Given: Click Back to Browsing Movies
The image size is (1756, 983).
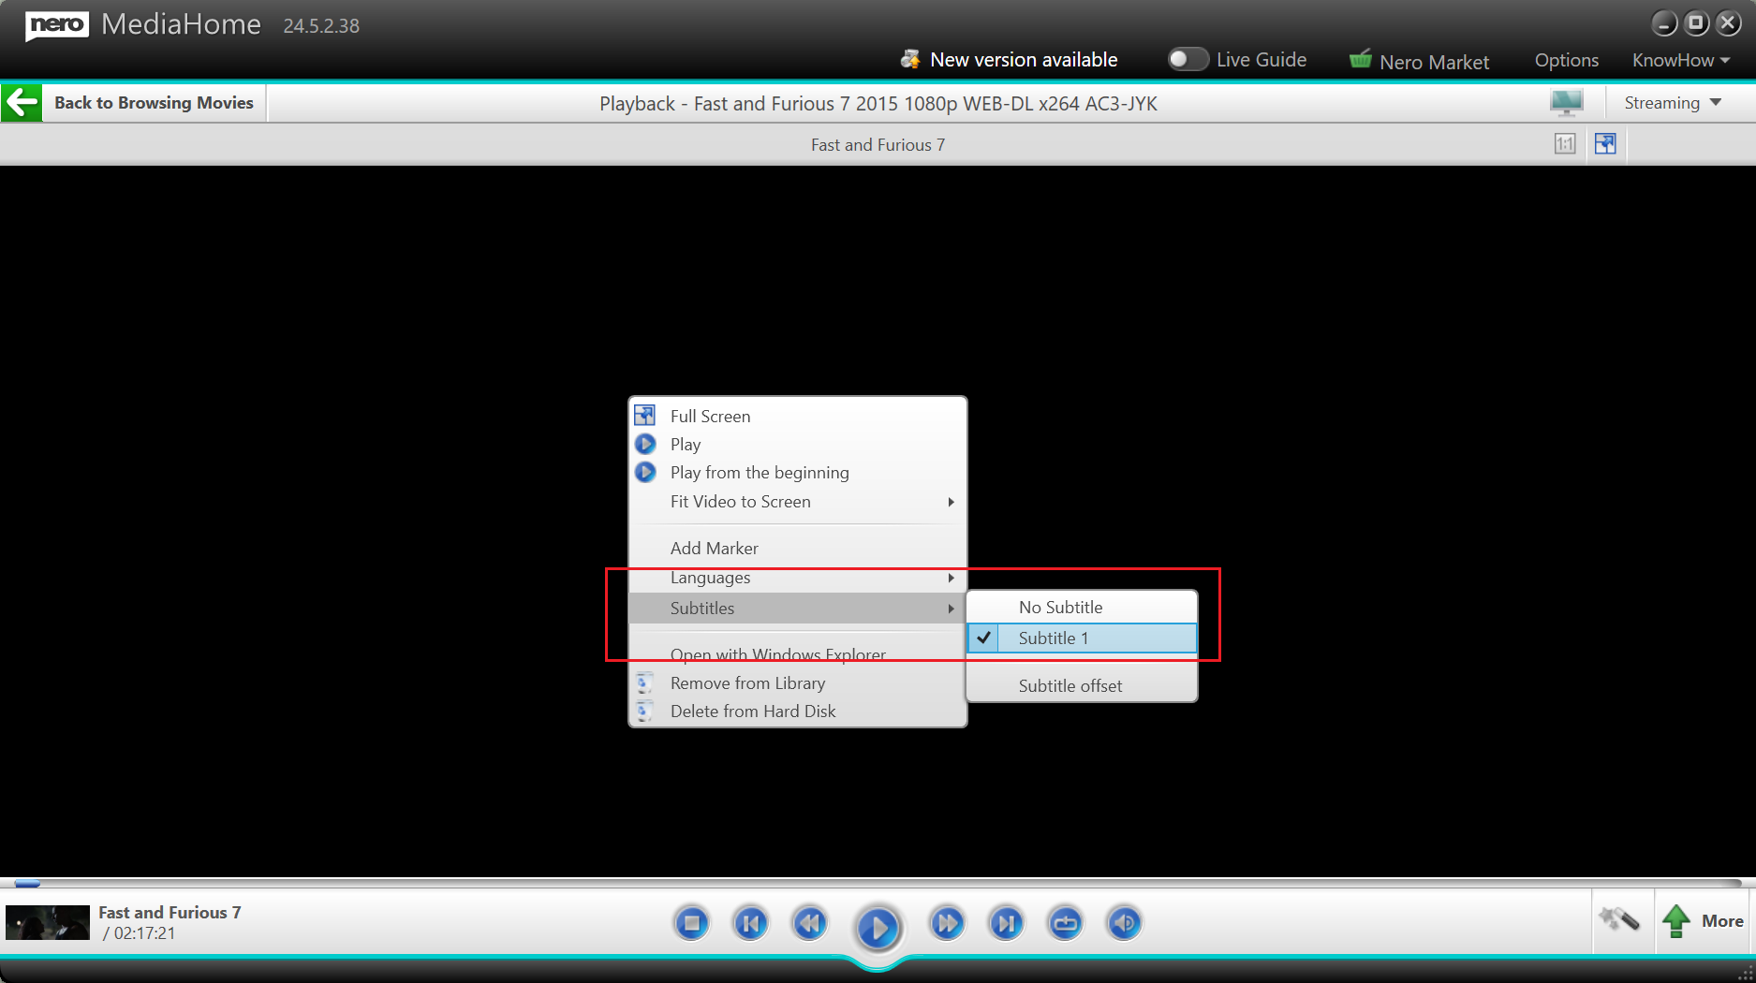Looking at the screenshot, I should click(x=154, y=103).
